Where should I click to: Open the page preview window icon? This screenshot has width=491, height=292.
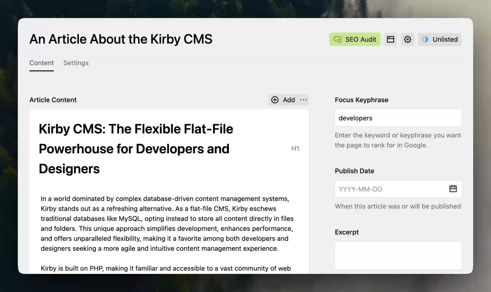coord(390,39)
